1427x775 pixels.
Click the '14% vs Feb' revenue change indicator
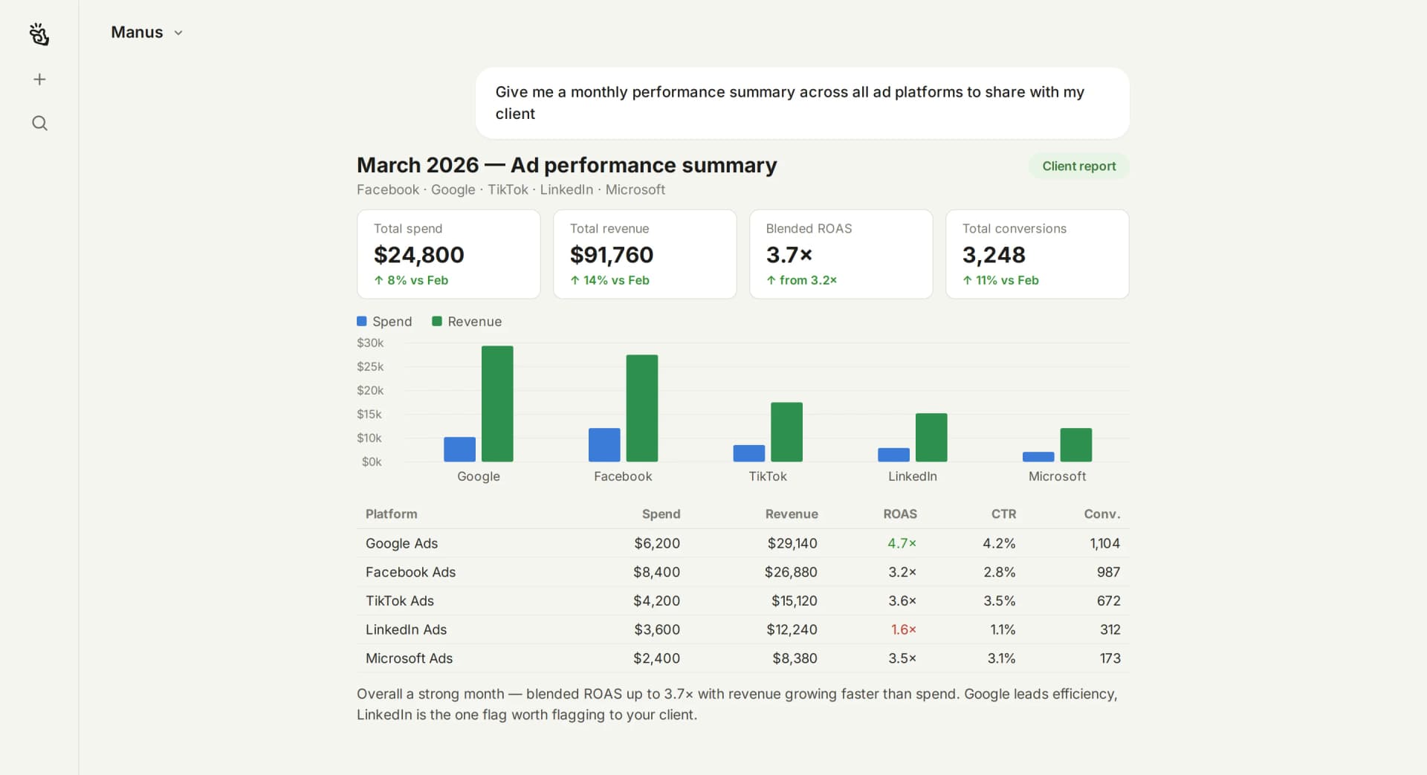[609, 280]
